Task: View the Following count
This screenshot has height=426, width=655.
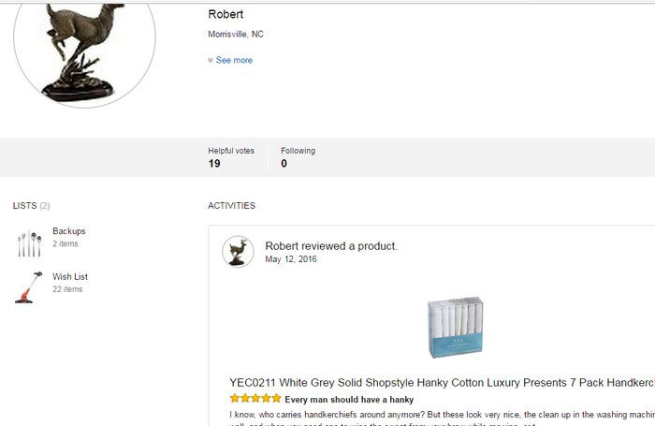Action: point(284,164)
